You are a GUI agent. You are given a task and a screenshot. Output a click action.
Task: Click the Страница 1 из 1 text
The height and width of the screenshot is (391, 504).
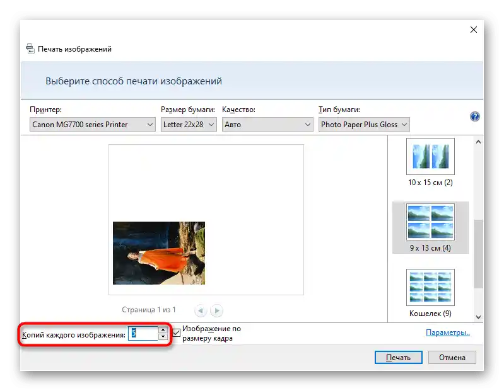tap(148, 310)
